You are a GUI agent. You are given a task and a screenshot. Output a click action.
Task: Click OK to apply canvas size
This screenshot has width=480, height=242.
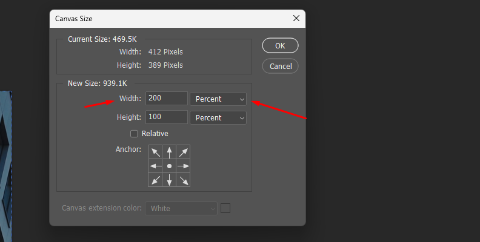pyautogui.click(x=280, y=45)
